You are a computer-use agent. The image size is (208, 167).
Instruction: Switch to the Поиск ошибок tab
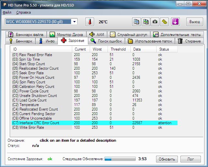pos(106,41)
